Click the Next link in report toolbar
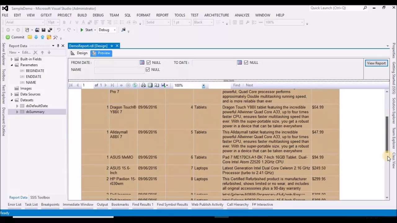This screenshot has height=223, width=397. 249,85
